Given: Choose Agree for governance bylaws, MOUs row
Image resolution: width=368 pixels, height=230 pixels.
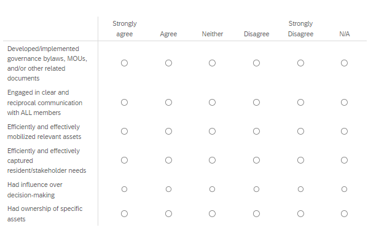Looking at the screenshot, I should pos(168,63).
